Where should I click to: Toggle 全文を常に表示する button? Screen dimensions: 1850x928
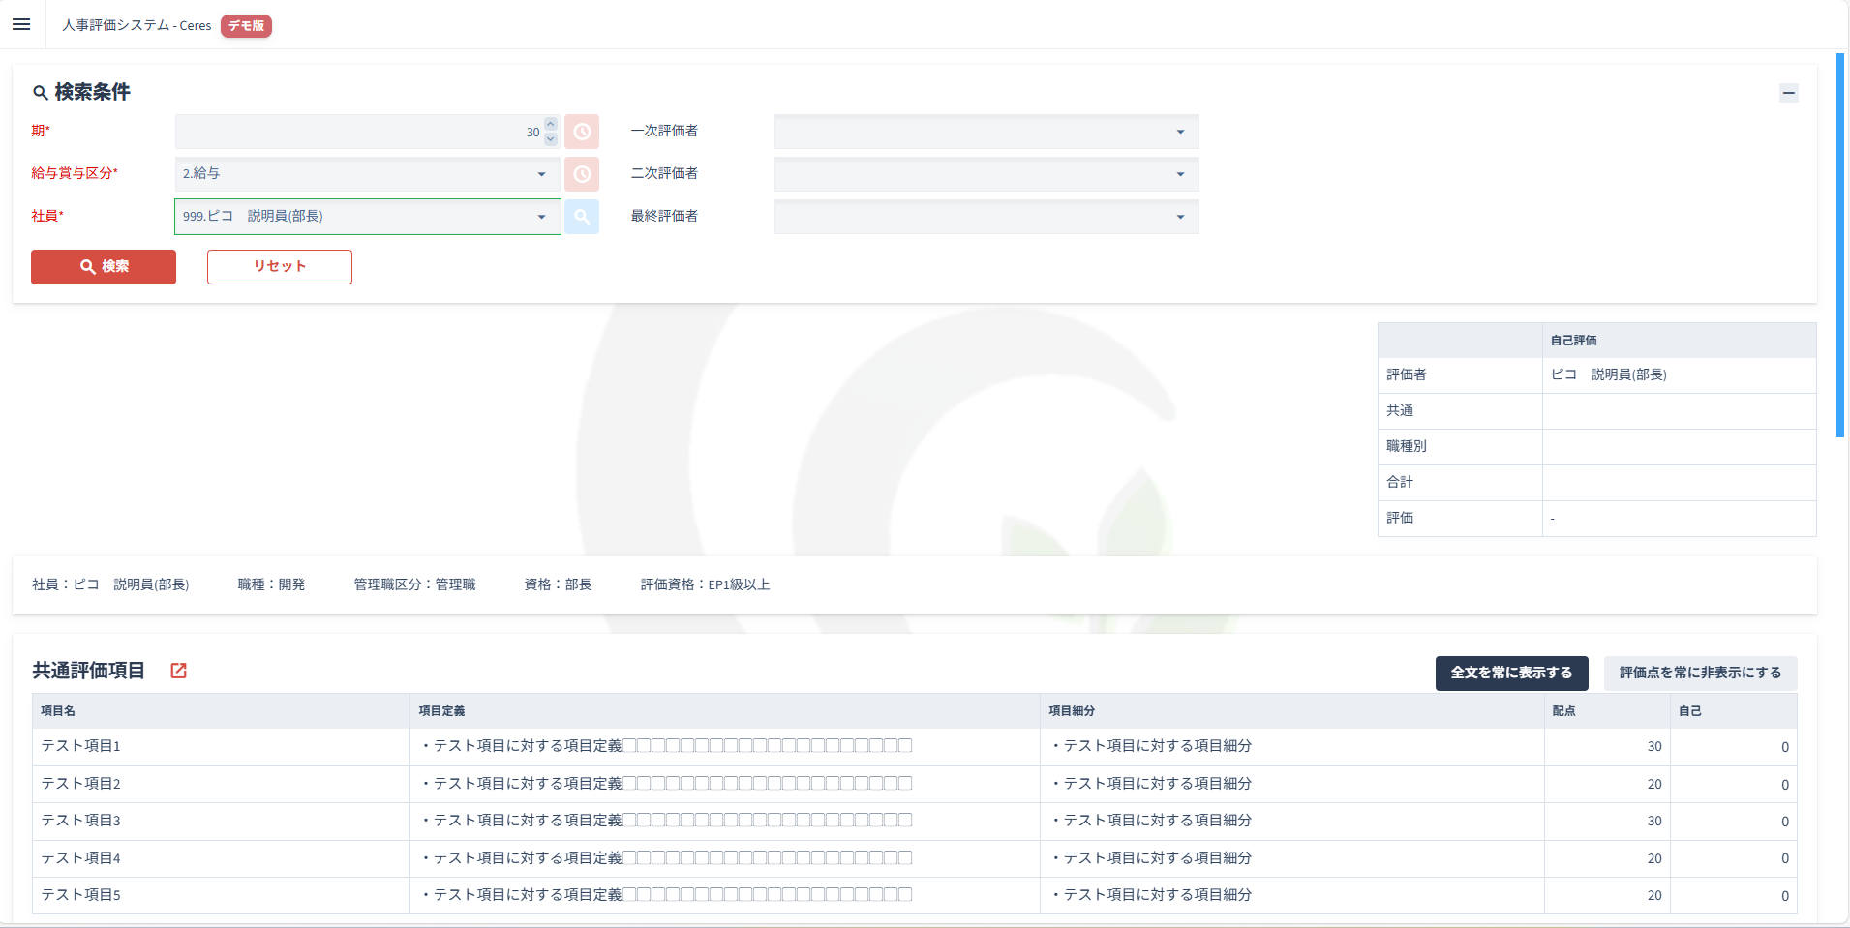pyautogui.click(x=1511, y=673)
